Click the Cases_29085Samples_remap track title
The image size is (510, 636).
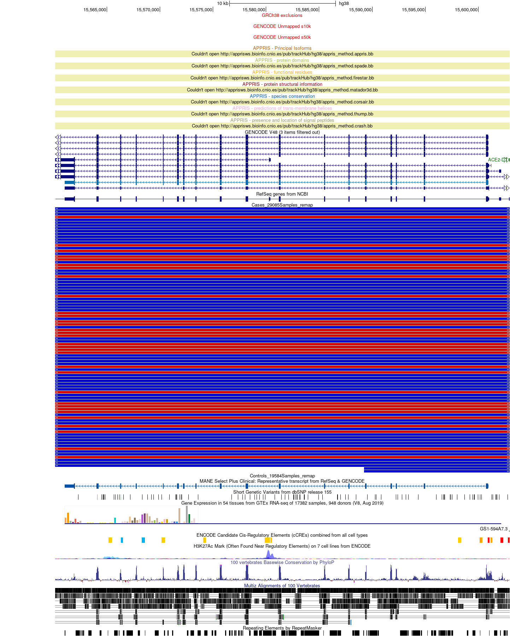pyautogui.click(x=282, y=205)
